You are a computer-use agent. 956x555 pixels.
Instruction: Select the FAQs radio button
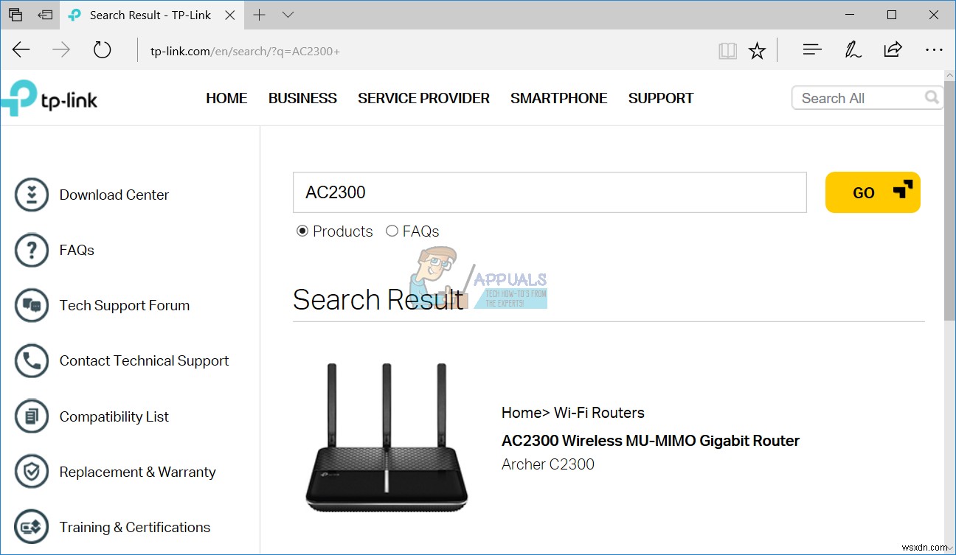pos(392,231)
